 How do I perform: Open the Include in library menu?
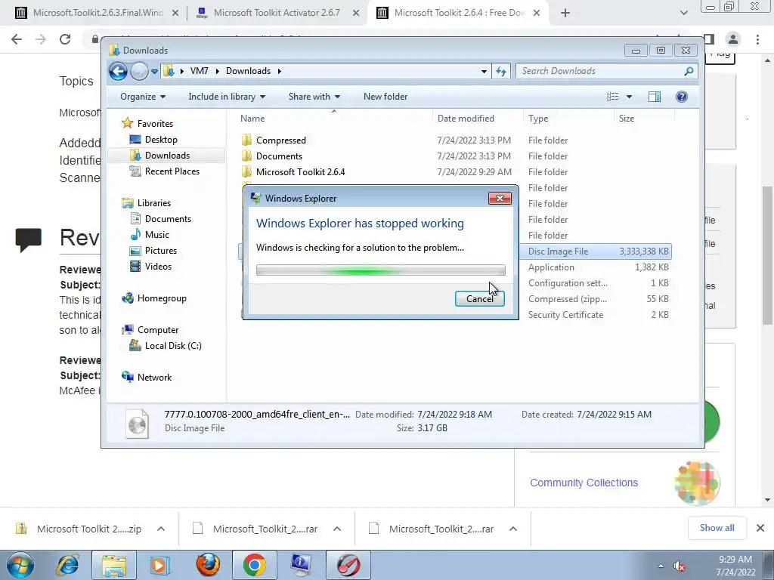227,97
